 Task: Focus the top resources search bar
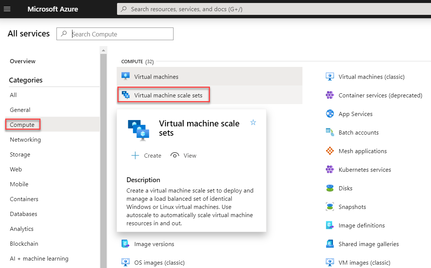point(274,9)
